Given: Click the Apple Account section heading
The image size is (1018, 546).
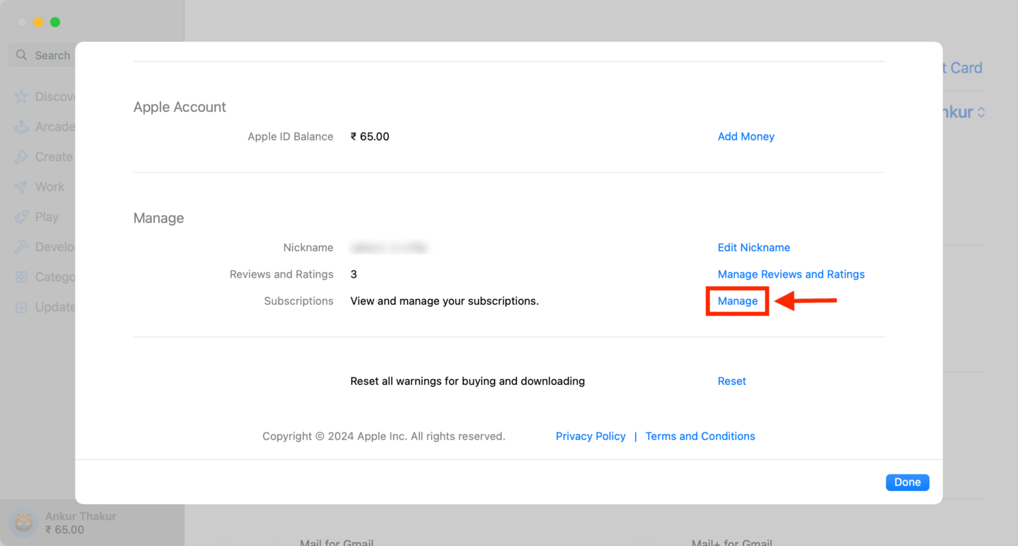Looking at the screenshot, I should click(x=180, y=107).
